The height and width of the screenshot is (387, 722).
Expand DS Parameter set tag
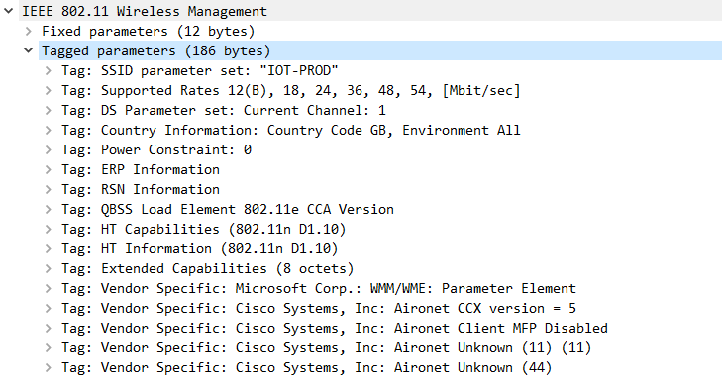[x=48, y=110]
